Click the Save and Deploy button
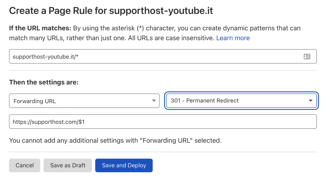This screenshot has width=330, height=180. point(124,165)
